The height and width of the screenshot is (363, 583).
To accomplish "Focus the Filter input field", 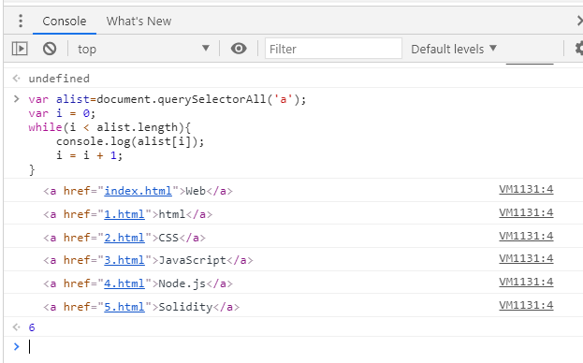I will coord(333,49).
